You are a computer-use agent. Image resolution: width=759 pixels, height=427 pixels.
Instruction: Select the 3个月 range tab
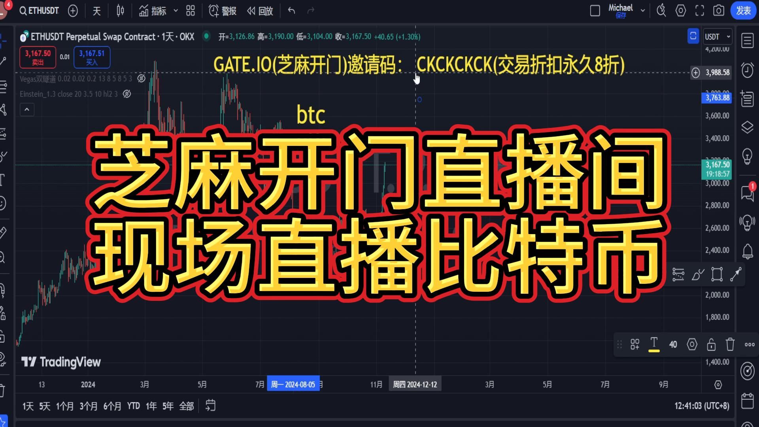pyautogui.click(x=89, y=406)
